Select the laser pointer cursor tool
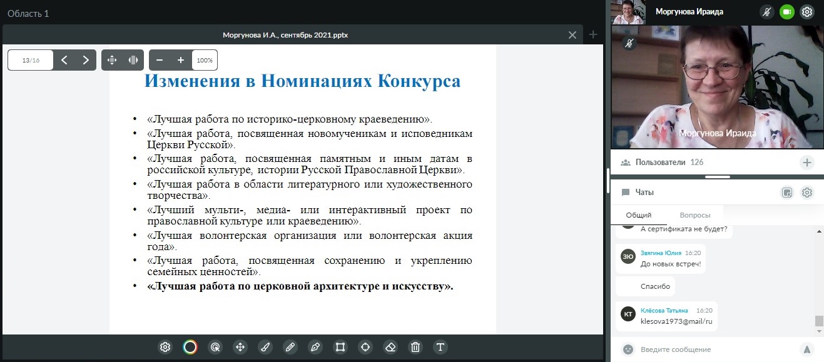This screenshot has height=362, width=824. pos(215,347)
